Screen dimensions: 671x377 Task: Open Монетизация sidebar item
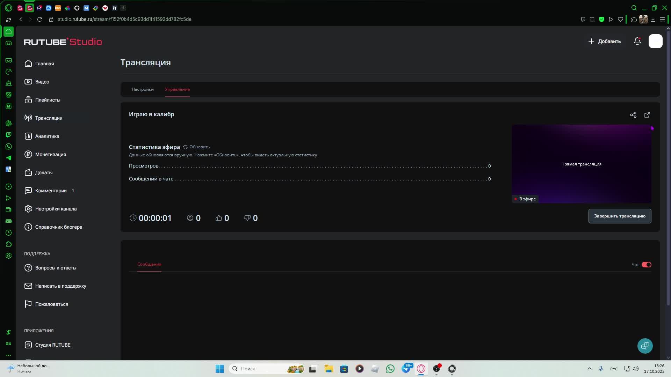tap(50, 154)
